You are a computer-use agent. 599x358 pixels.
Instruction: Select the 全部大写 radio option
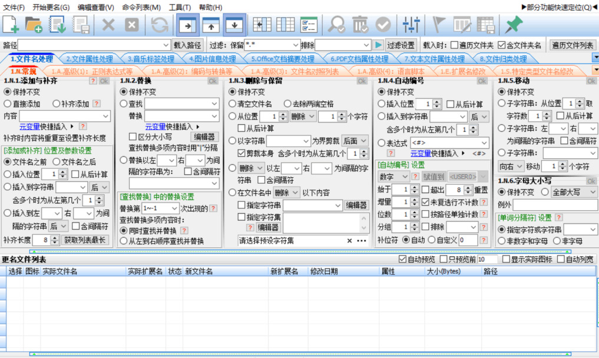pos(545,192)
